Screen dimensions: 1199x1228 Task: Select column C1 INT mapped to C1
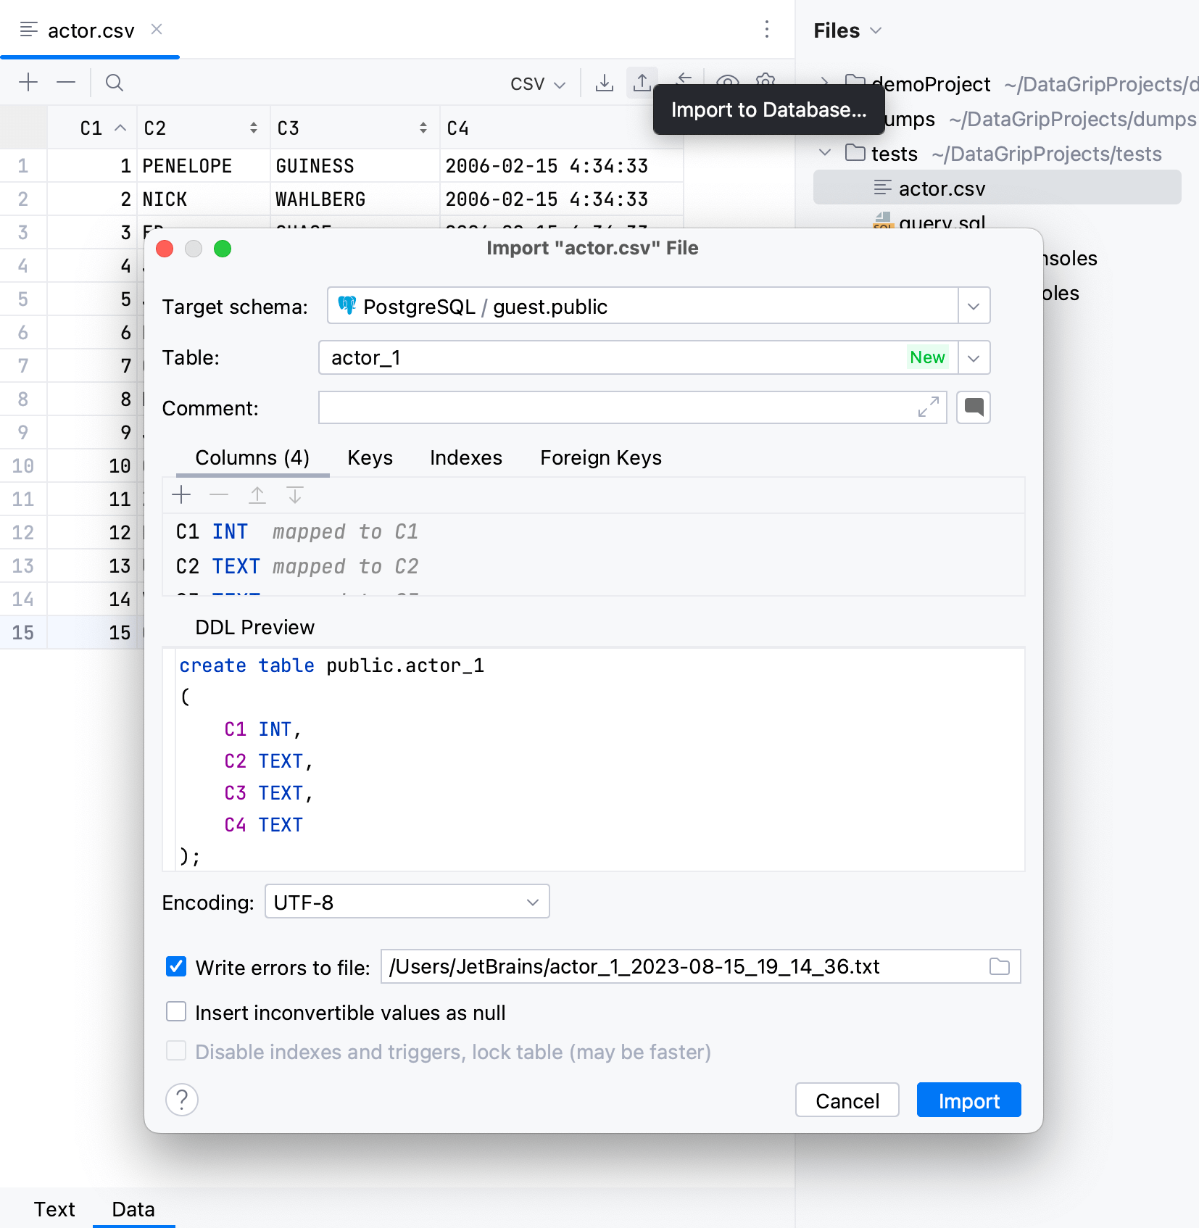pos(593,531)
